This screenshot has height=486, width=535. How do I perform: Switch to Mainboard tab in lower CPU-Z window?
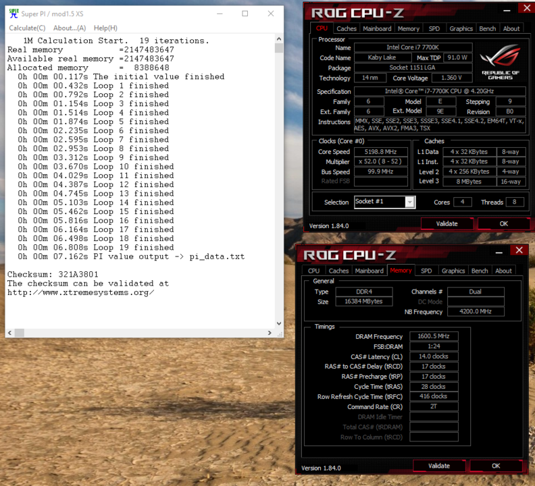[x=370, y=271]
